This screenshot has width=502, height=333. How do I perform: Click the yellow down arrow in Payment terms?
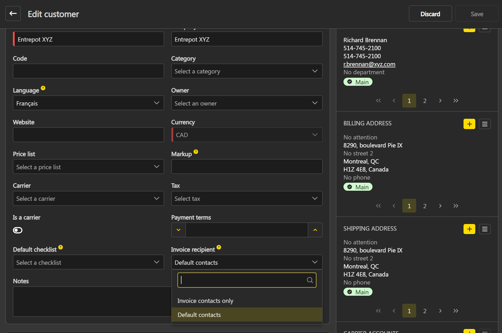point(179,230)
